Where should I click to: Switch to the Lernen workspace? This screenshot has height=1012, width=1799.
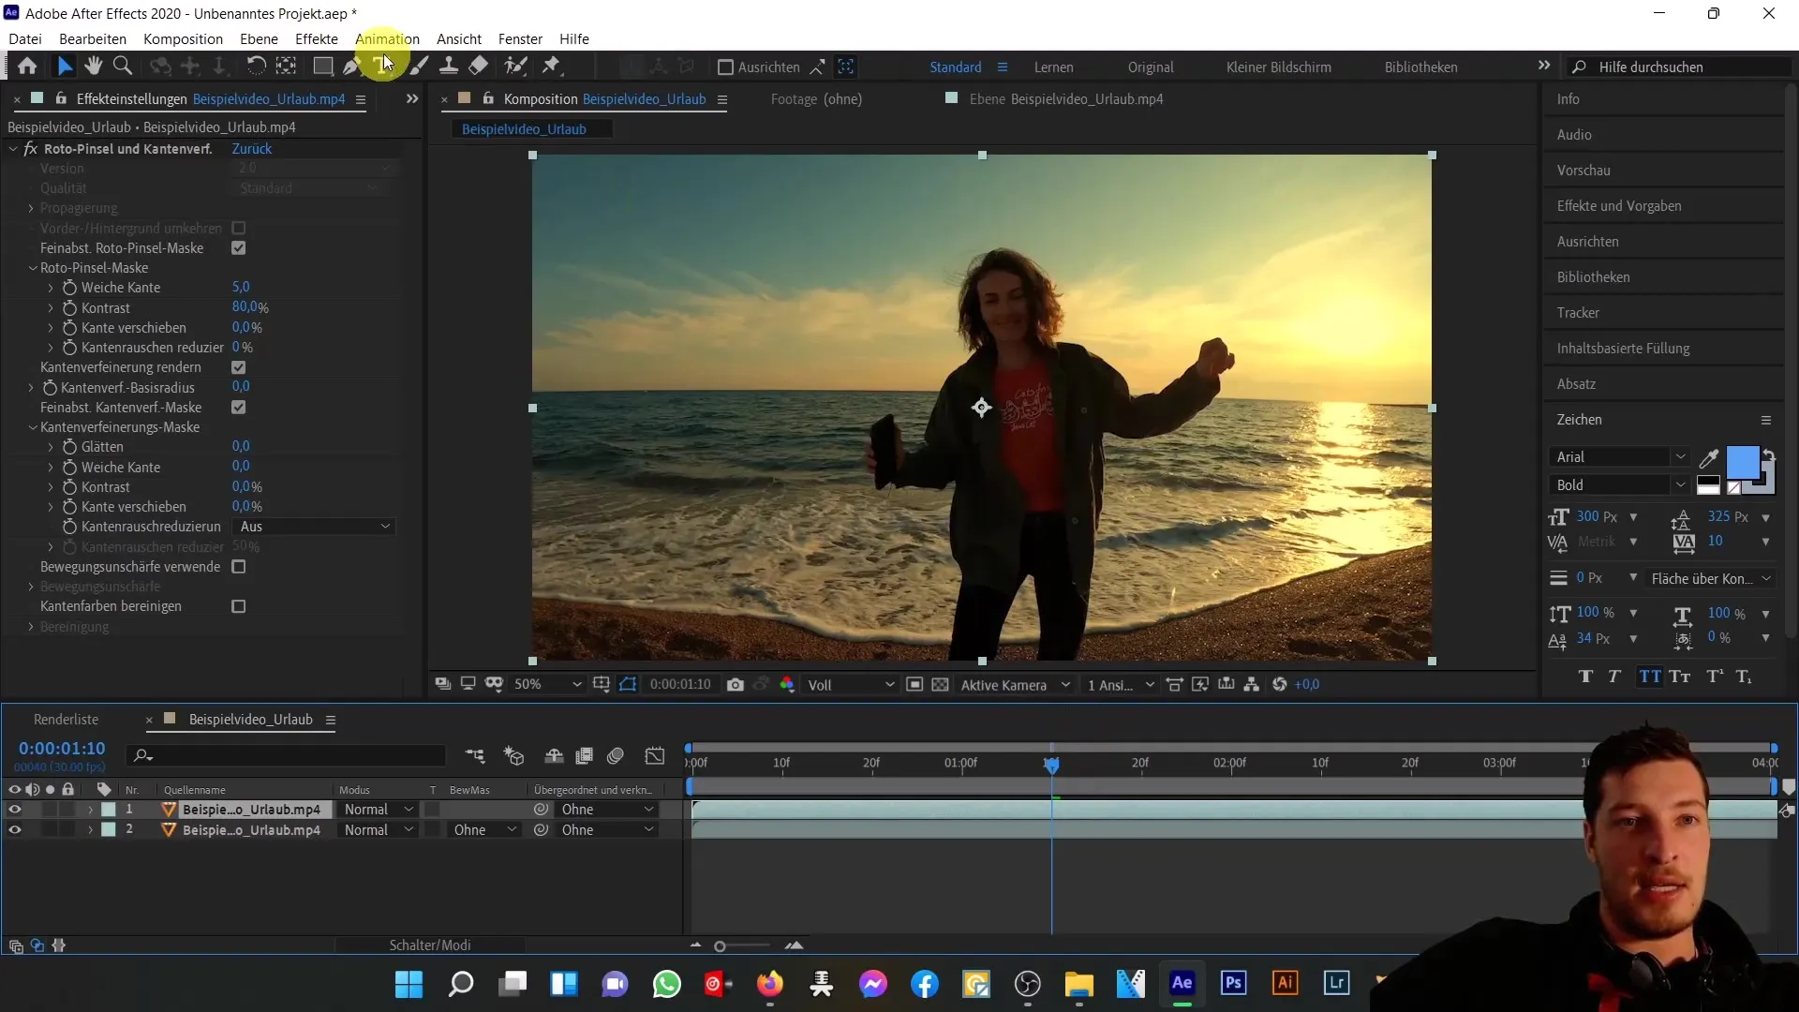point(1054,67)
